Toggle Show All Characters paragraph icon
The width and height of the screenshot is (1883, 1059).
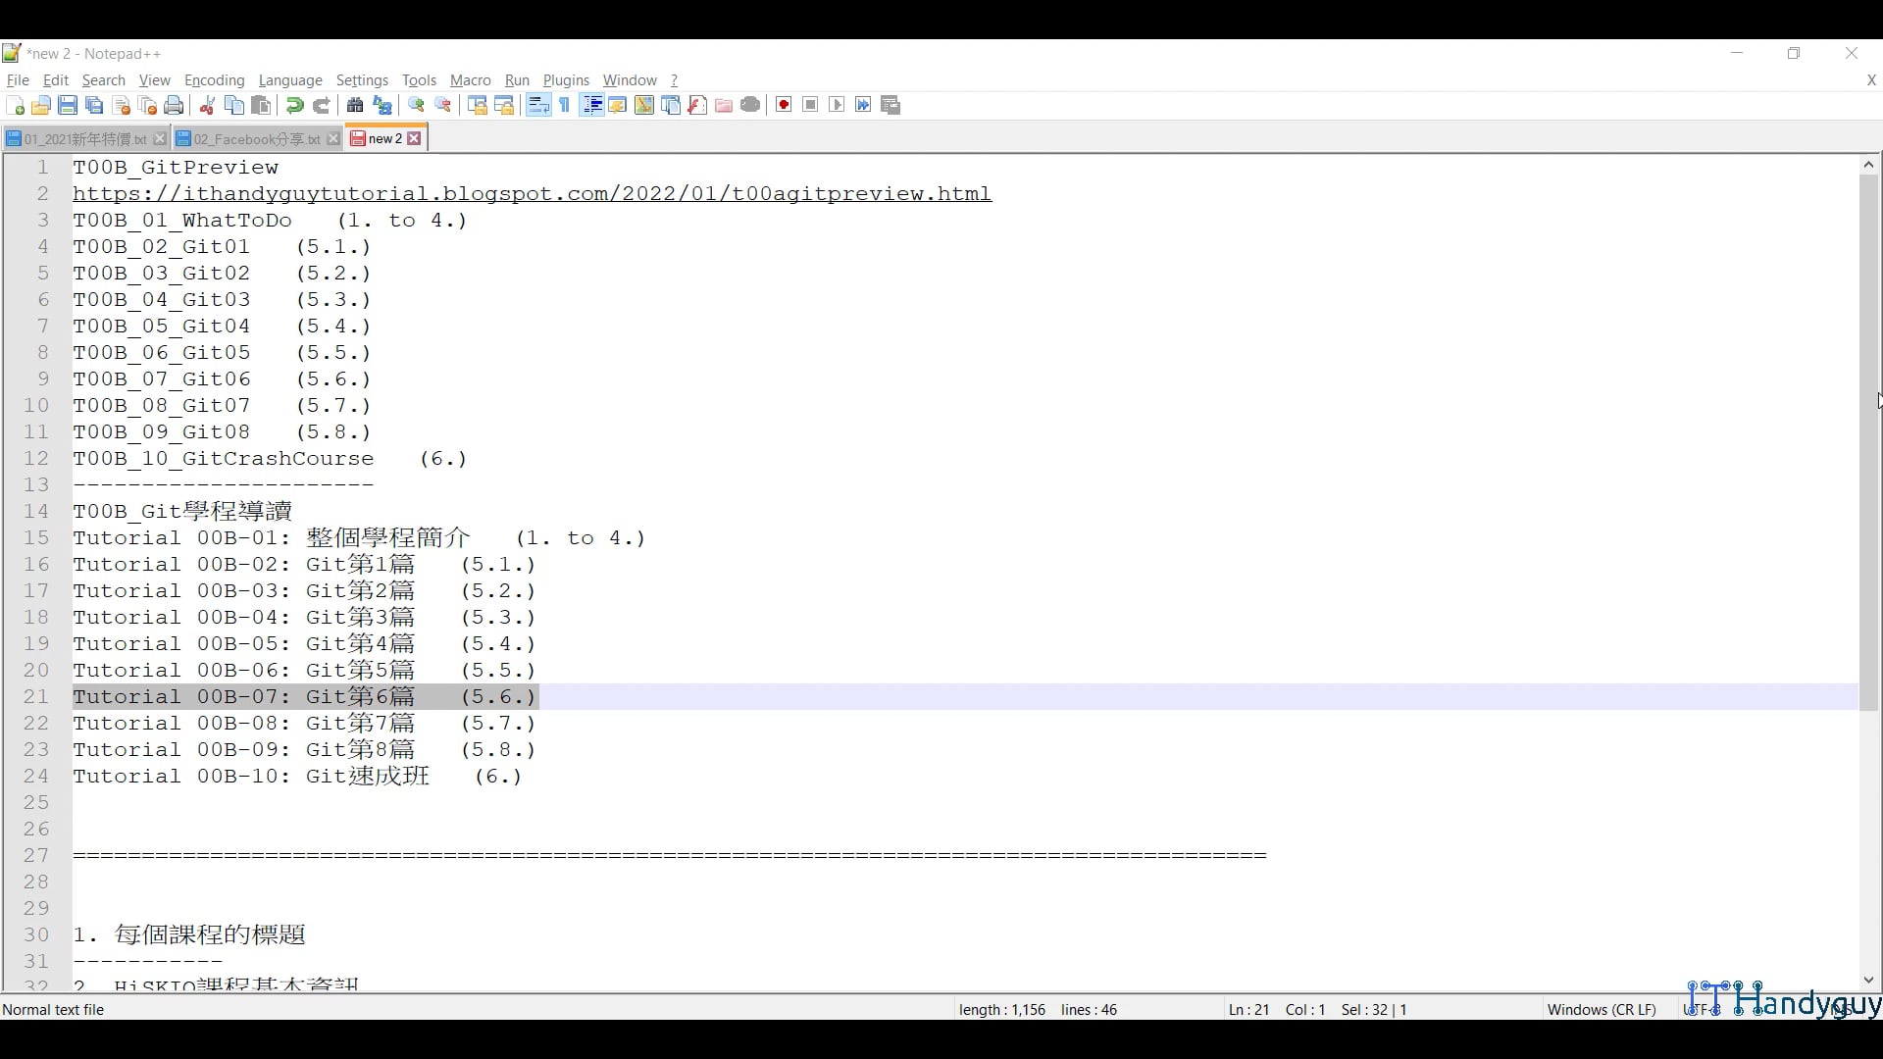[565, 105]
